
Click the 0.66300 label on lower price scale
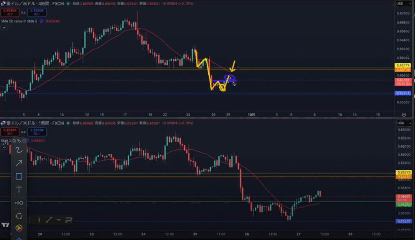pyautogui.click(x=404, y=130)
